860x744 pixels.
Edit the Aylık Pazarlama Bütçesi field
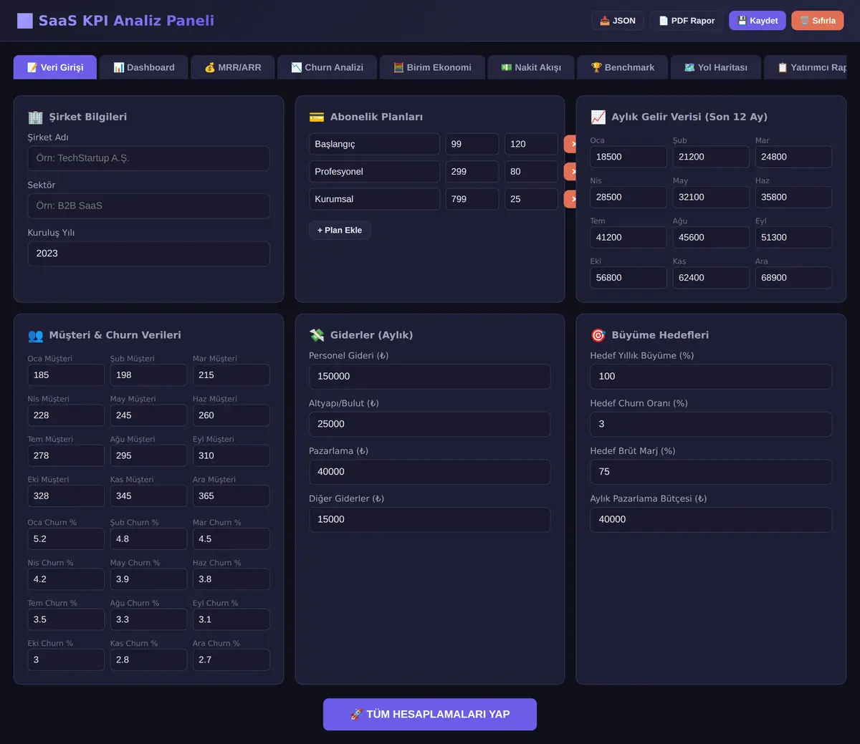711,520
